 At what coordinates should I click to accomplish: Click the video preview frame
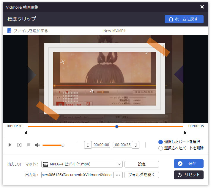pyautogui.click(x=105, y=79)
